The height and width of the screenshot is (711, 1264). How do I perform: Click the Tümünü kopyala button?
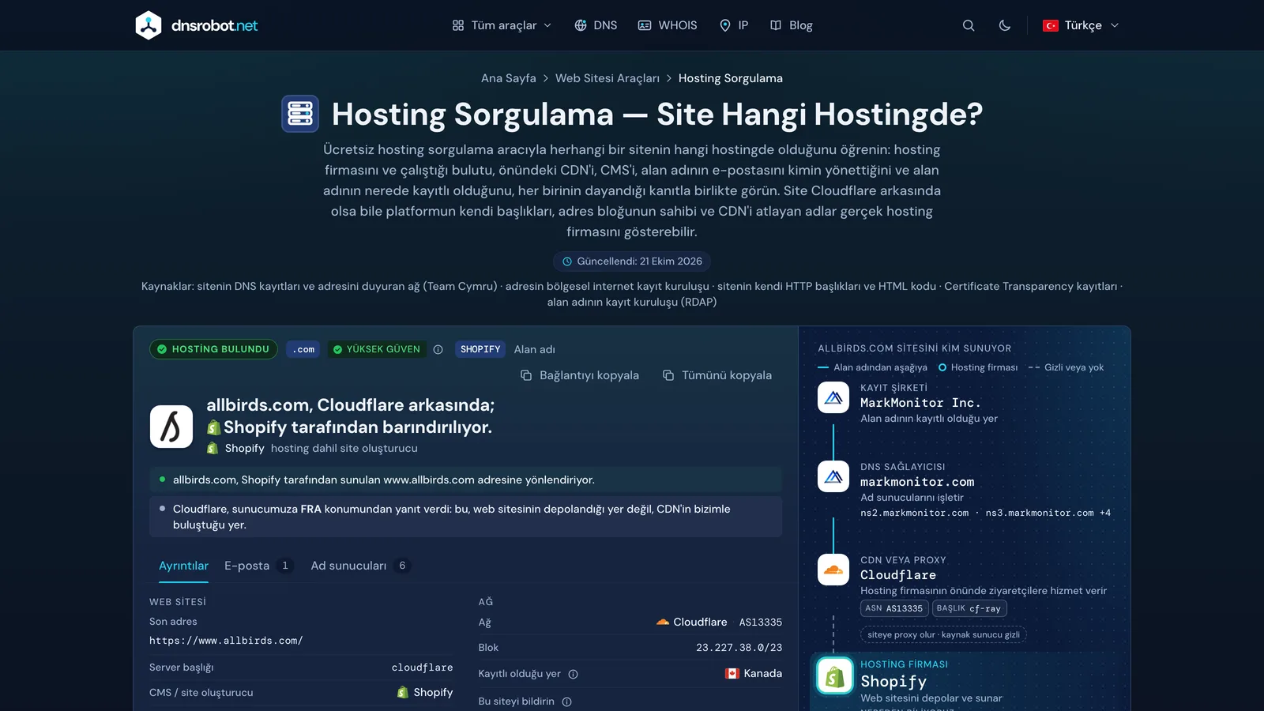pyautogui.click(x=717, y=375)
